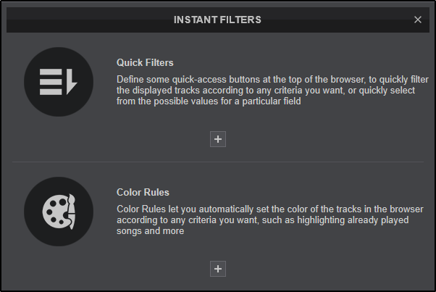Close the Instant Filters dialog
436x292 pixels.
pyautogui.click(x=418, y=20)
